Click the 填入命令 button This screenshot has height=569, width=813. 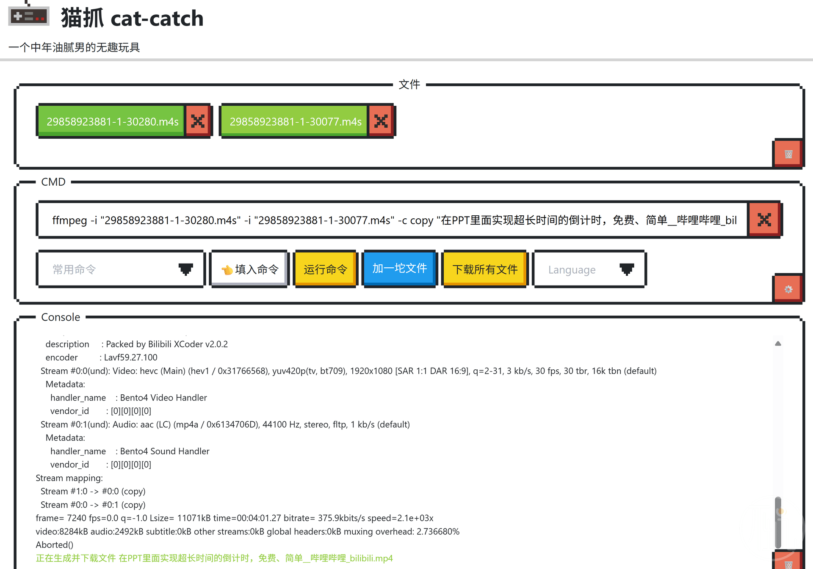click(x=250, y=269)
